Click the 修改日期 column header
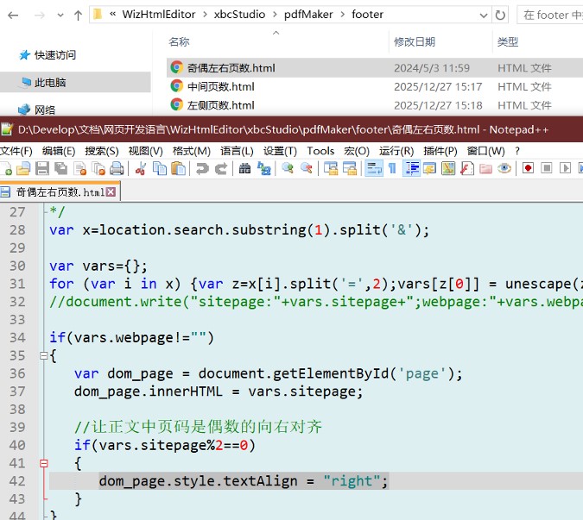The image size is (583, 520). click(x=415, y=41)
